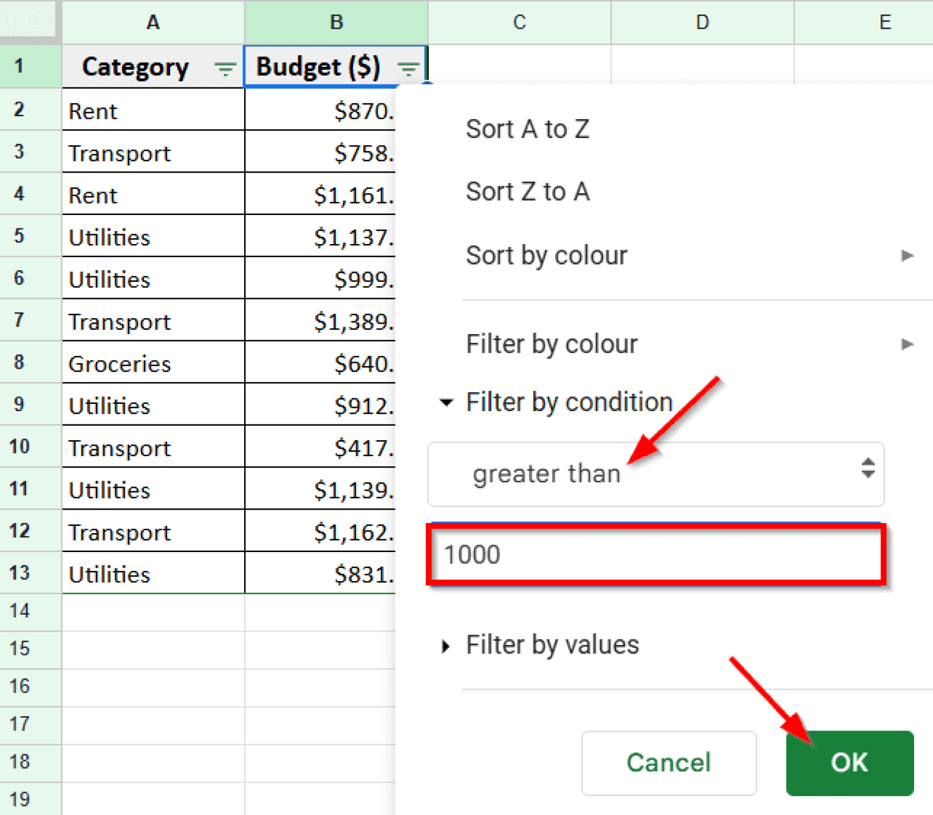Image resolution: width=933 pixels, height=815 pixels.
Task: Click OK to apply the filter
Action: [849, 763]
